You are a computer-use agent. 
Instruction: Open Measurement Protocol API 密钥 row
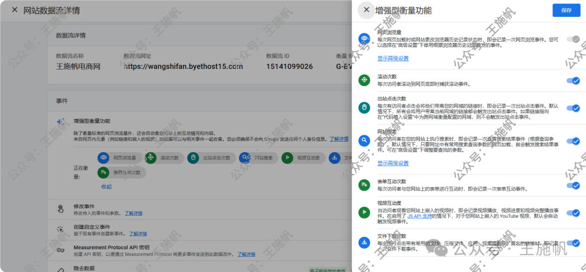click(x=200, y=251)
